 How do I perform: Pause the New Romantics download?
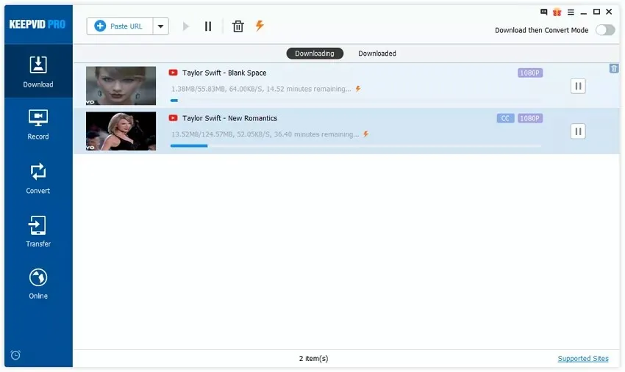pyautogui.click(x=578, y=131)
